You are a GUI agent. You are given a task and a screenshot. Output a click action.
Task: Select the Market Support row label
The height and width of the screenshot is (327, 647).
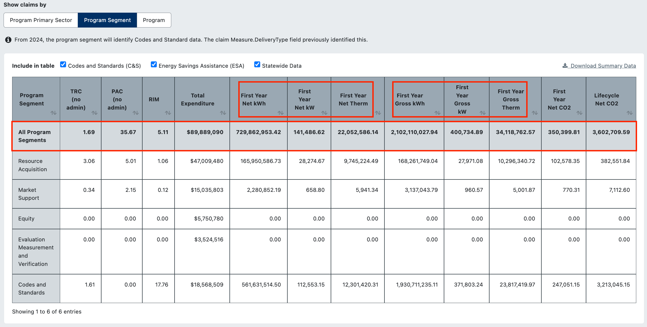(29, 194)
